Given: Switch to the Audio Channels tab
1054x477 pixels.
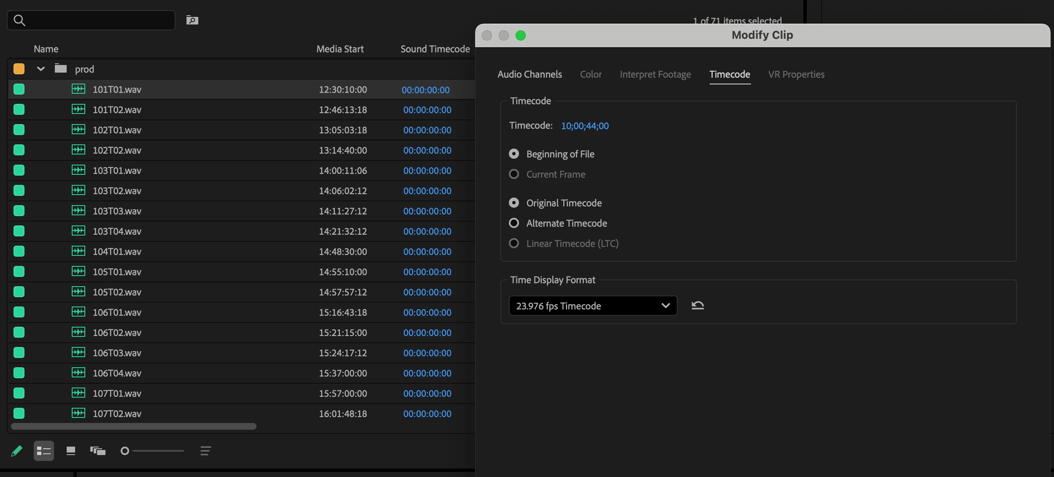Looking at the screenshot, I should tap(530, 74).
